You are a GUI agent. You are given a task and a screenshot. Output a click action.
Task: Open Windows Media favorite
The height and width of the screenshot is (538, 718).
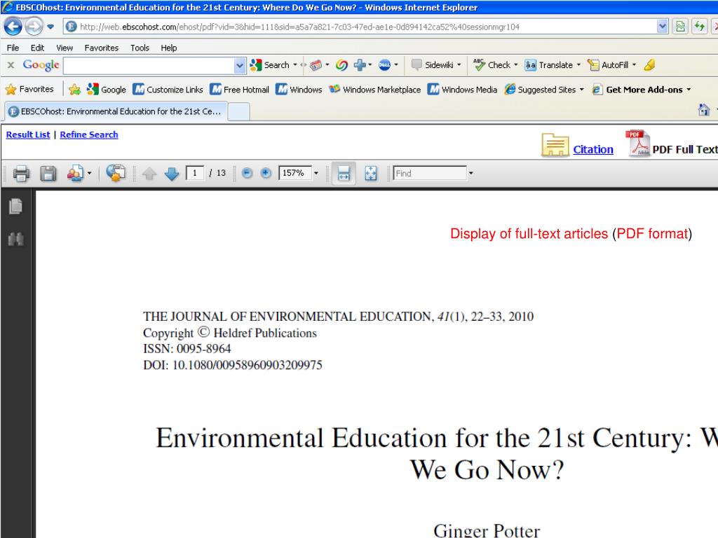tap(462, 89)
